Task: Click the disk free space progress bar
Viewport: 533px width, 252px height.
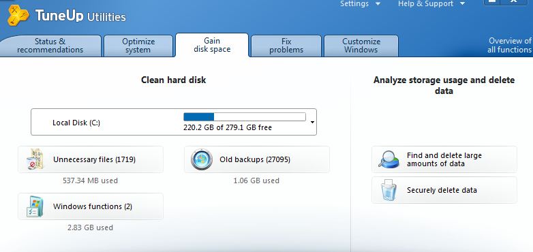Action: pyautogui.click(x=245, y=117)
